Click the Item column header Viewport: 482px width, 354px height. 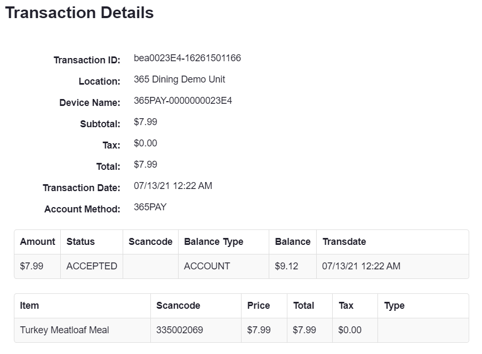[x=29, y=306]
